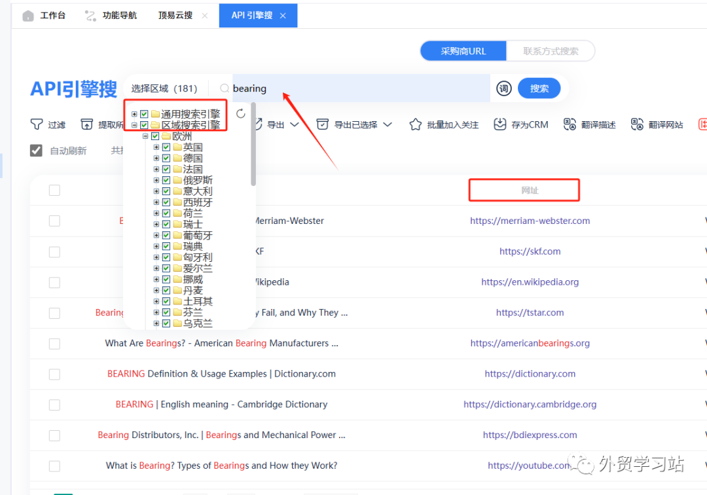
Task: Click the blue 搜索 button
Action: coord(539,88)
